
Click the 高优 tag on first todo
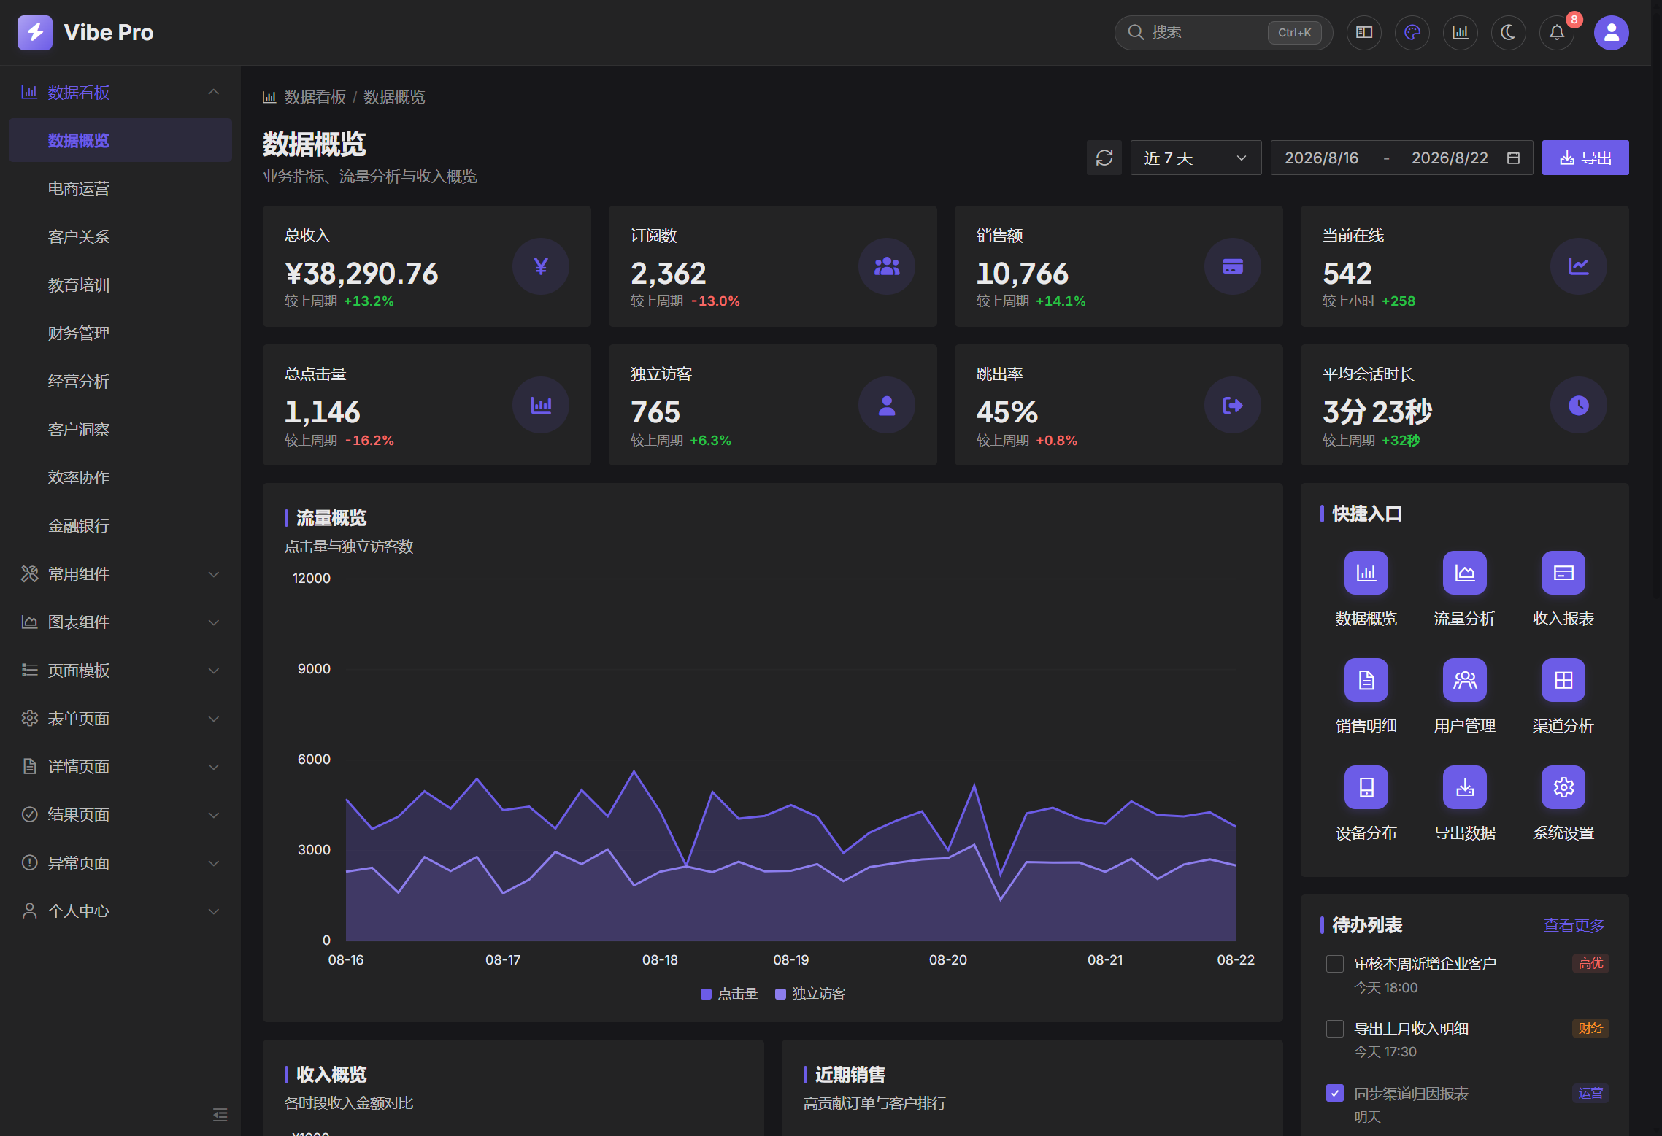click(x=1590, y=963)
